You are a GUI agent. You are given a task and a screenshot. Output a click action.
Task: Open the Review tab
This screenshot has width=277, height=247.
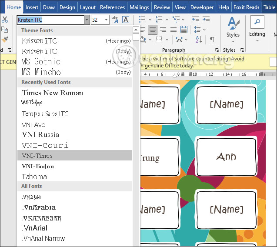(162, 7)
